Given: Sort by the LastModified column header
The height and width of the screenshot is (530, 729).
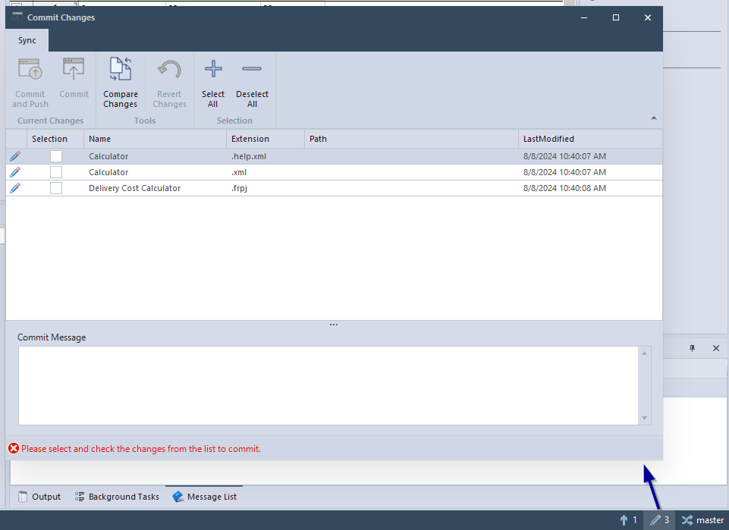Looking at the screenshot, I should pyautogui.click(x=590, y=139).
